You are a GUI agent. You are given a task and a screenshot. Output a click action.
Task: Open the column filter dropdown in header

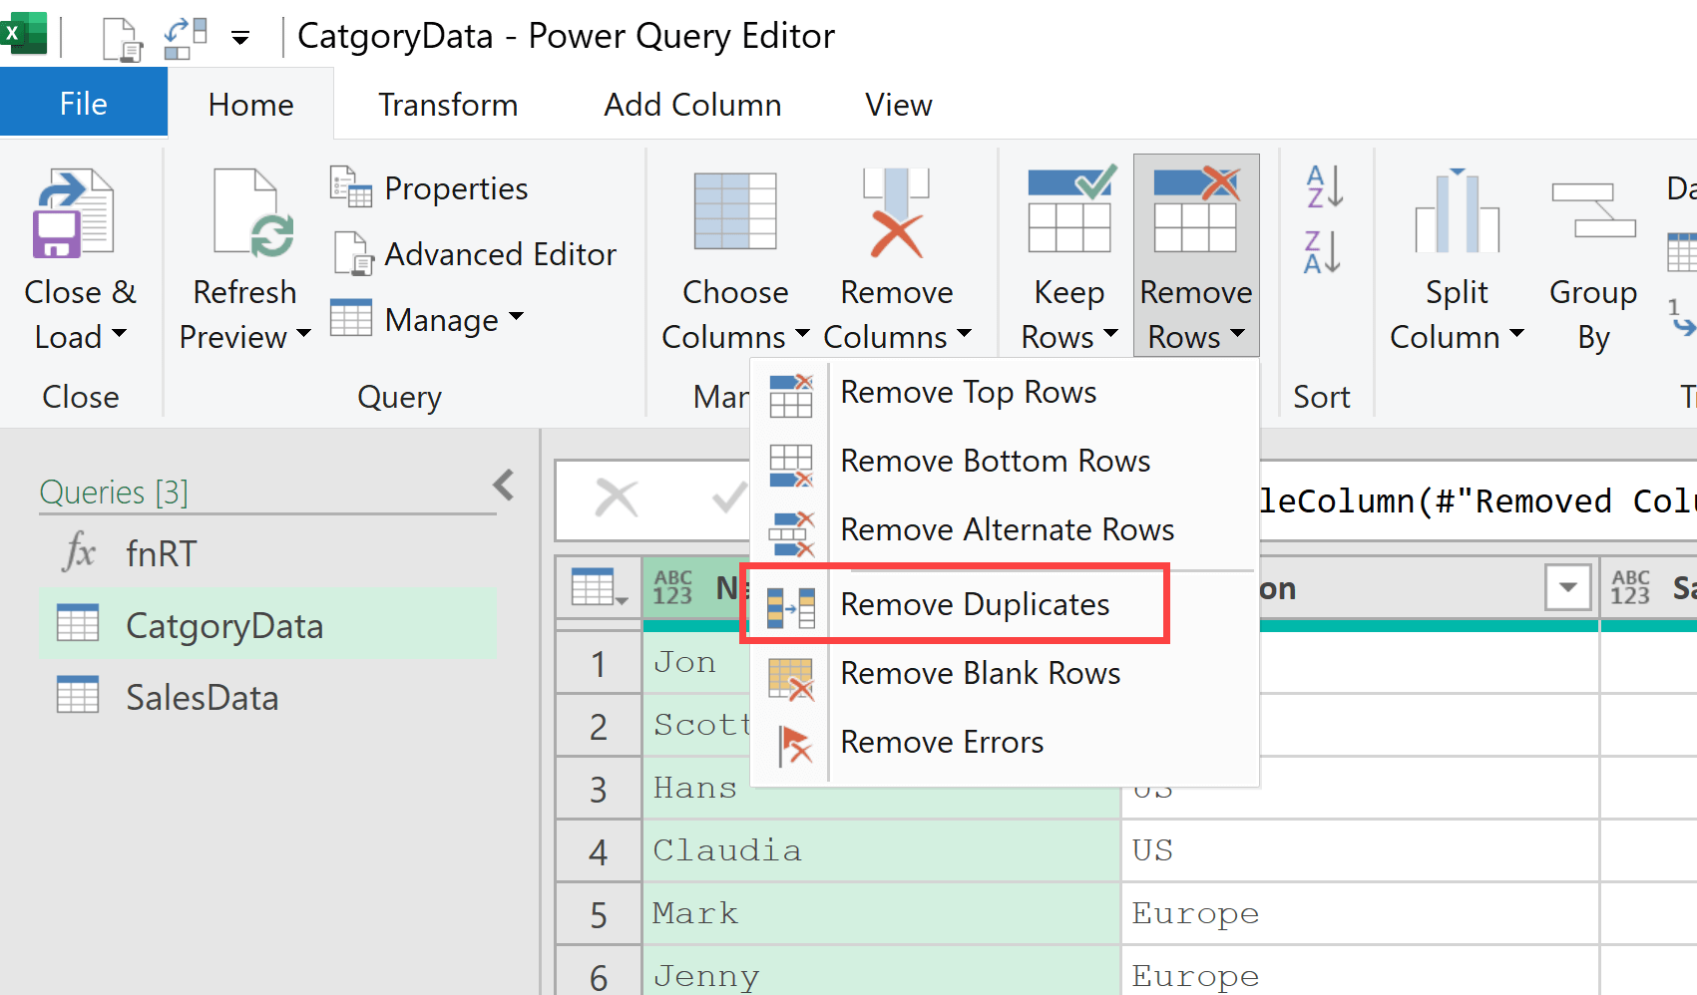pyautogui.click(x=1567, y=587)
